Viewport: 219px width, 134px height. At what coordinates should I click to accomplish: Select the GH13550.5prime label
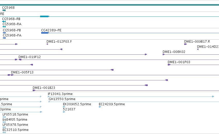(62, 99)
